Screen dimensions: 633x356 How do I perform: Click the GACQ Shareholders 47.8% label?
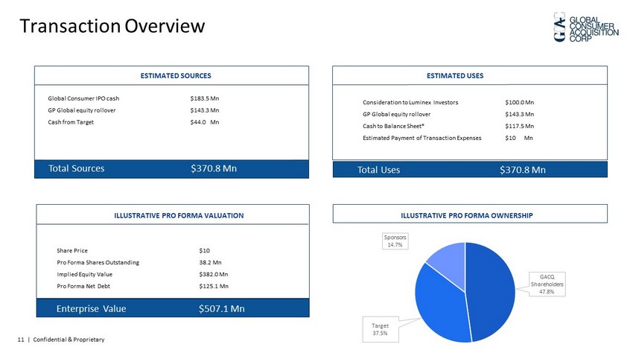[552, 285]
